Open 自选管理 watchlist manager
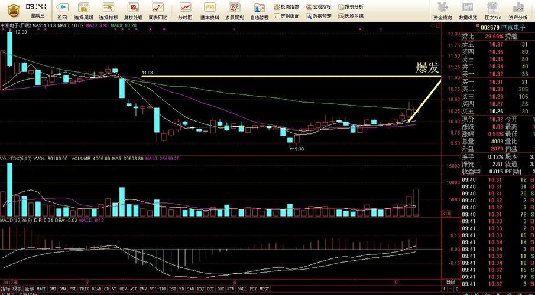 point(260,11)
